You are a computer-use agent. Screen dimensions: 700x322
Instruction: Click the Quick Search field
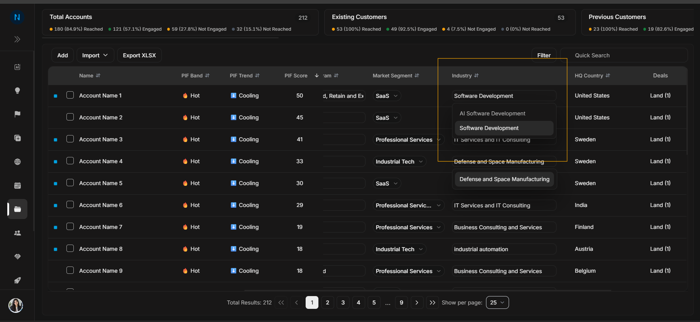624,55
